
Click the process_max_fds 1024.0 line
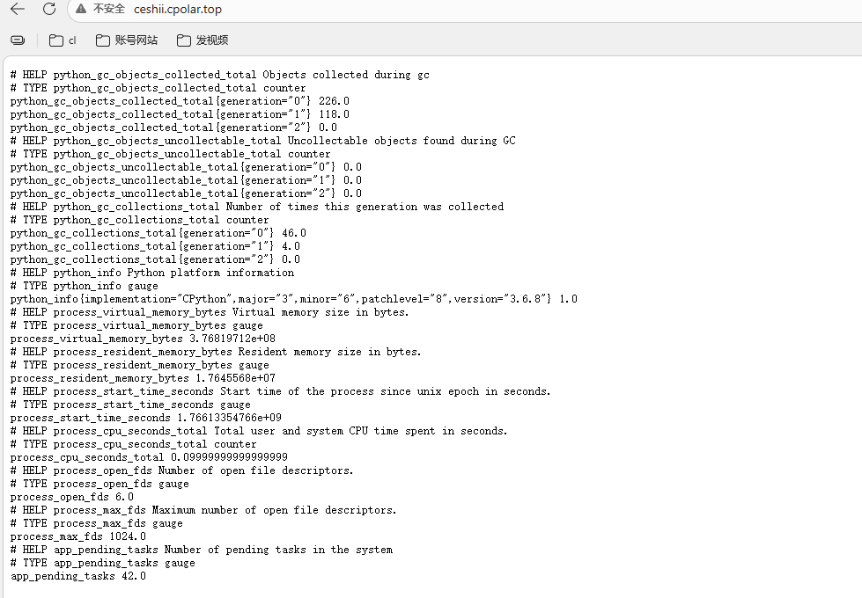(x=78, y=536)
